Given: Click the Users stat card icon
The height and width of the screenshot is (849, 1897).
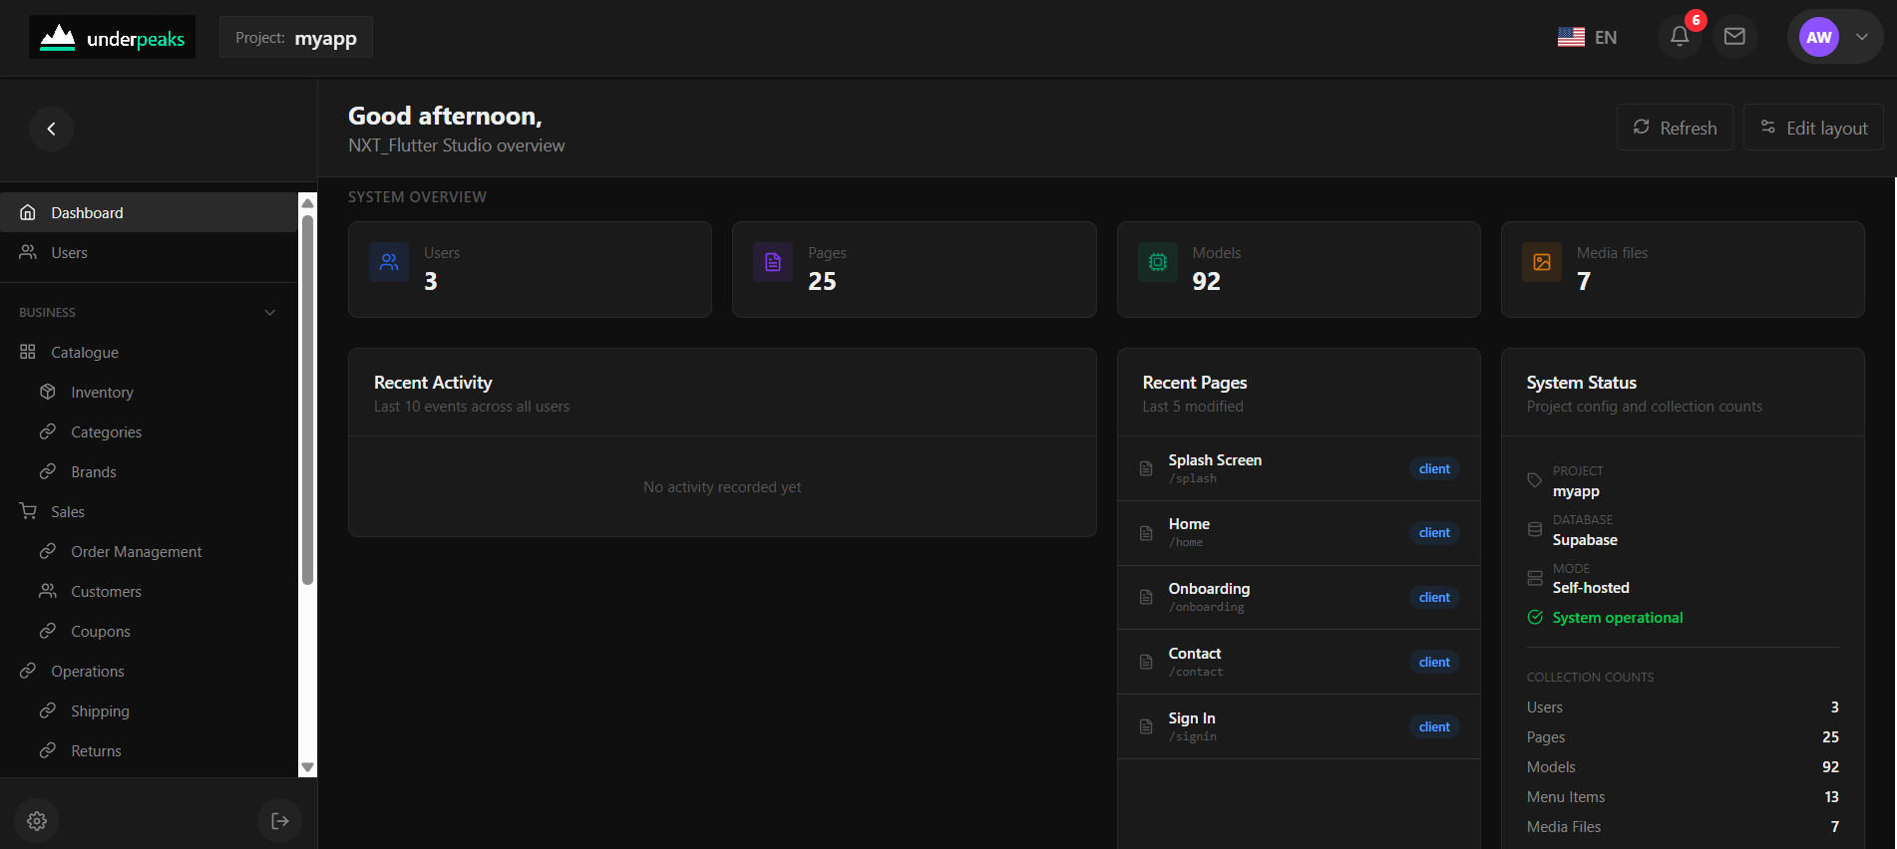Looking at the screenshot, I should pos(389,262).
